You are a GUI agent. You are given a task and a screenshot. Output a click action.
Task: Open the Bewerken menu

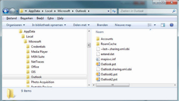(x=27, y=18)
